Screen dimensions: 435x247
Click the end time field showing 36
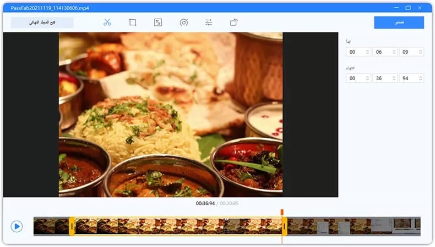385,78
